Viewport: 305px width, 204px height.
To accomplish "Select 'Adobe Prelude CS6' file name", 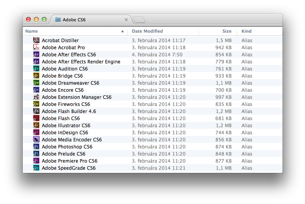I will pyautogui.click(x=64, y=154).
